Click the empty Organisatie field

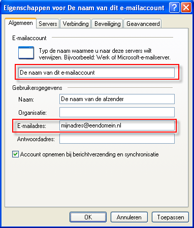click(117, 112)
